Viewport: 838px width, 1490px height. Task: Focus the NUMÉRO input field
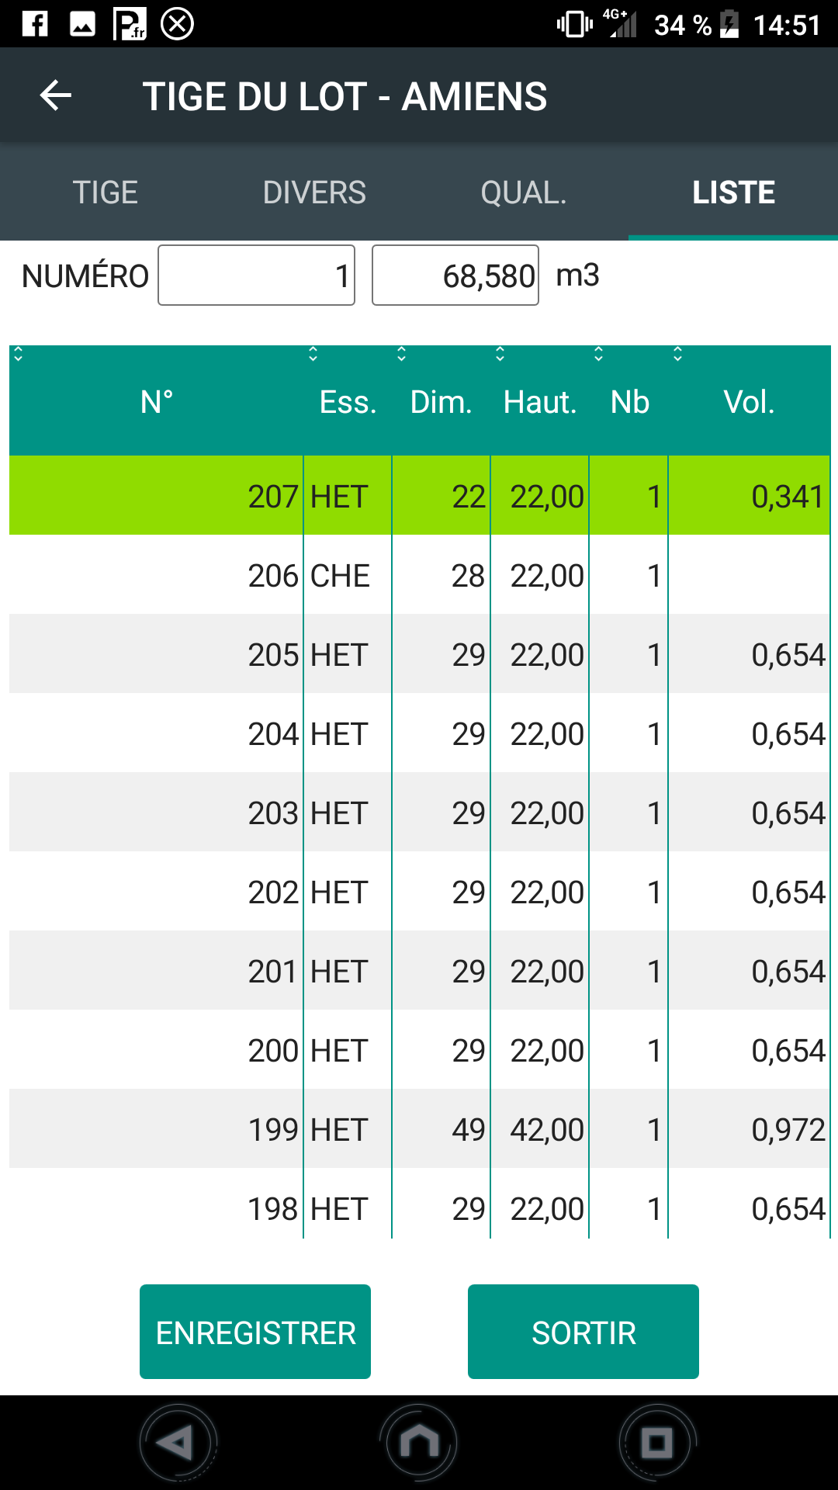257,275
